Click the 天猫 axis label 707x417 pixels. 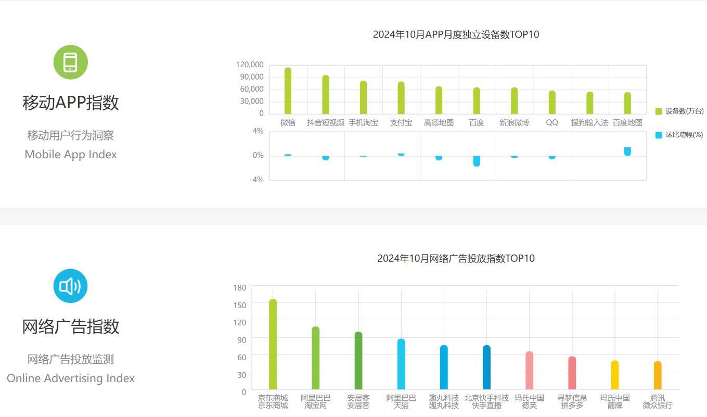click(x=401, y=406)
